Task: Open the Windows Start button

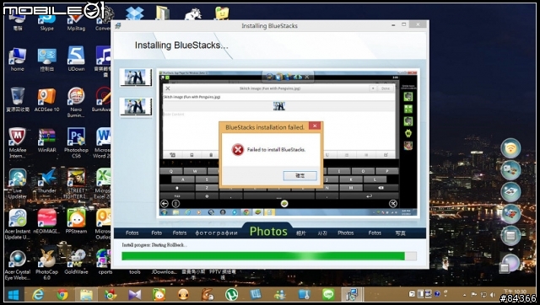Action: 13,295
